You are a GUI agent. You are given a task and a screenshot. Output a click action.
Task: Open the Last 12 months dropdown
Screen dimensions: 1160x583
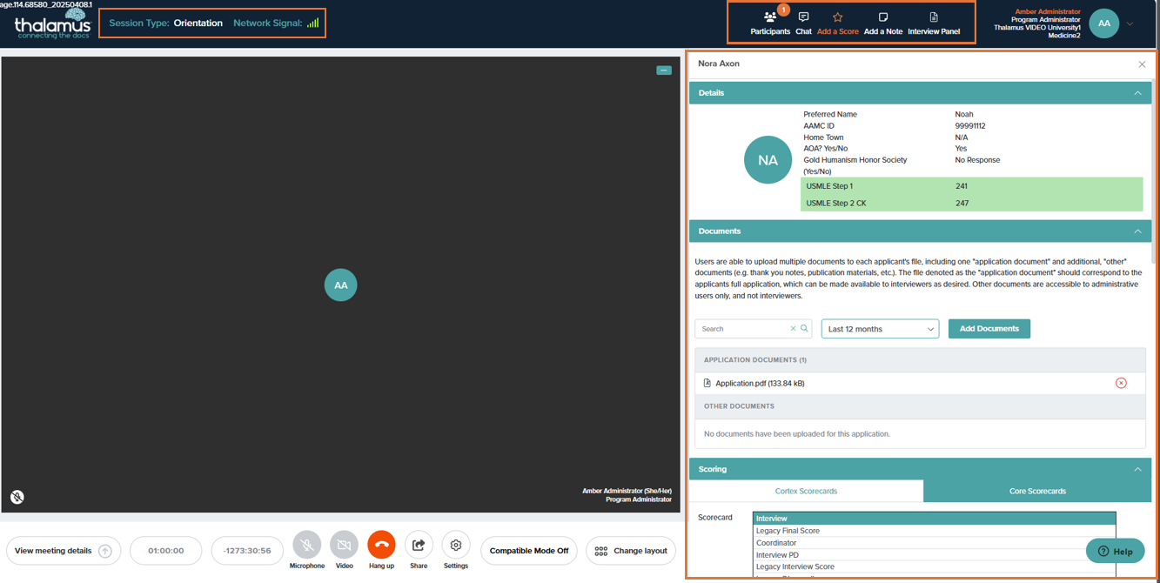[x=880, y=329]
